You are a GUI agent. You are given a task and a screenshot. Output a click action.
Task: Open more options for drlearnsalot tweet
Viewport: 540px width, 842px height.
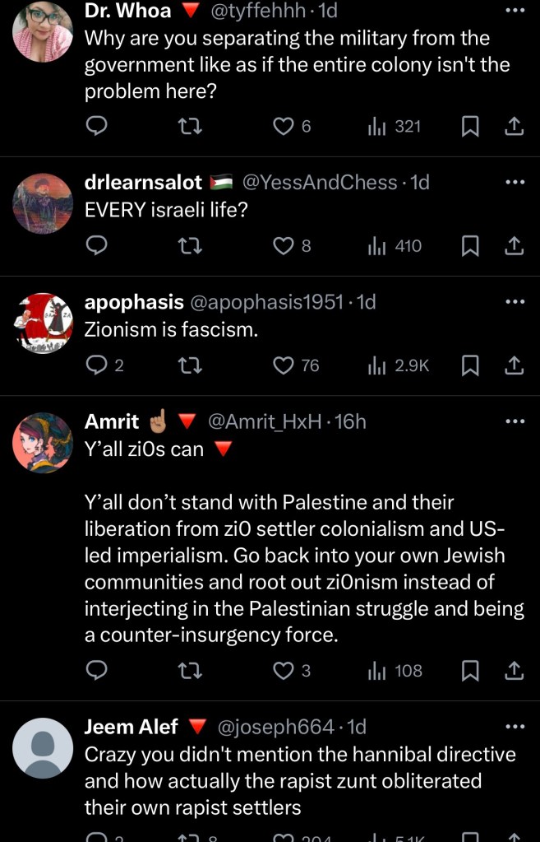[x=514, y=182]
